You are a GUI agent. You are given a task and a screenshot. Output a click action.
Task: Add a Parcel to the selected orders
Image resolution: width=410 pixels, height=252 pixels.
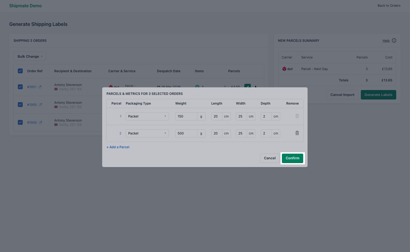pos(118,147)
